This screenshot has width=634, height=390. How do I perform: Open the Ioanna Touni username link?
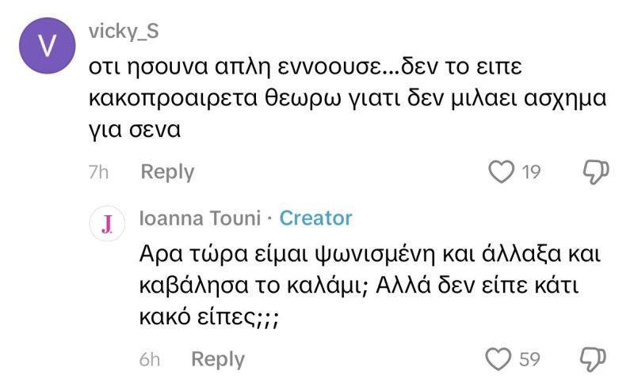pos(198,218)
